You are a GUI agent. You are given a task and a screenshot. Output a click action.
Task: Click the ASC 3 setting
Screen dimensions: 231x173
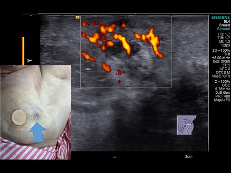point(225,69)
